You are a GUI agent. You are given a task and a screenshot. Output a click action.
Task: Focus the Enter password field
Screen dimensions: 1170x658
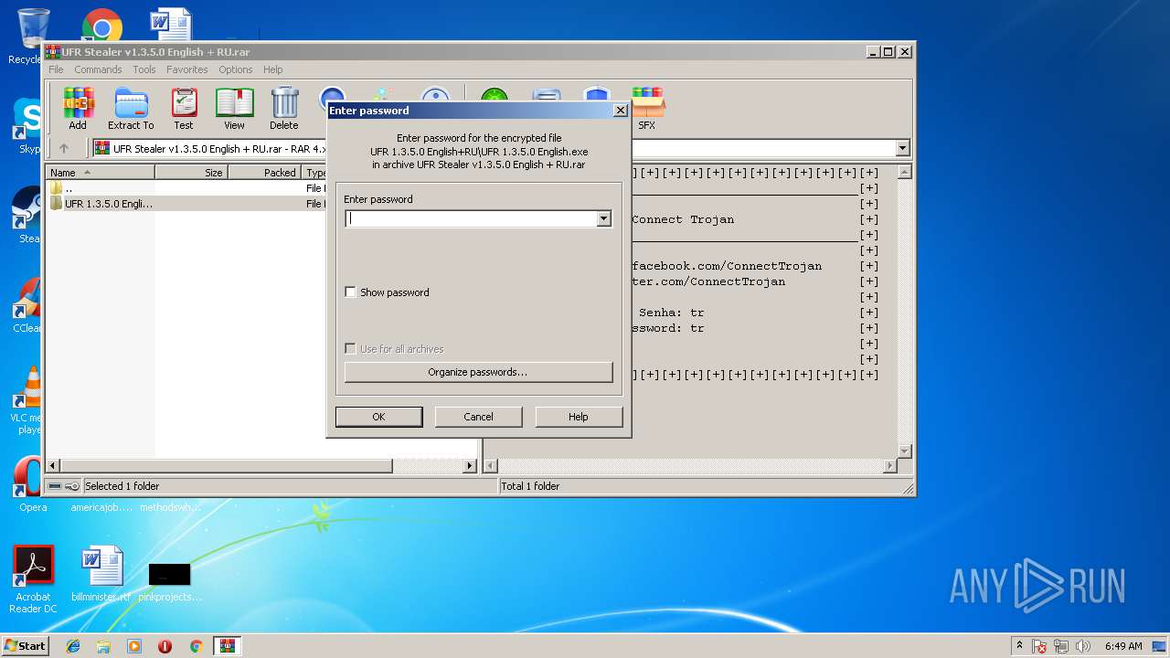[x=471, y=218]
